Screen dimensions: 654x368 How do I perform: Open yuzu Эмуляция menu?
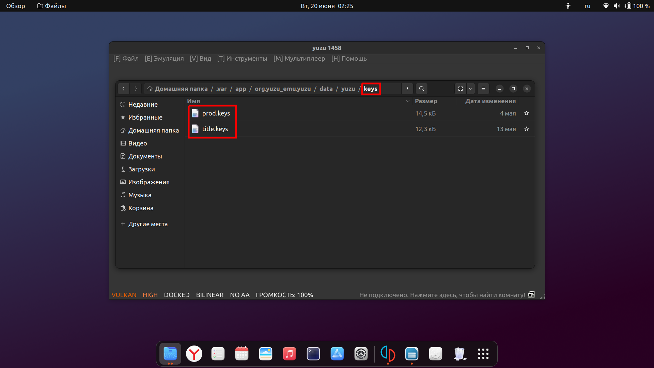[x=164, y=58]
